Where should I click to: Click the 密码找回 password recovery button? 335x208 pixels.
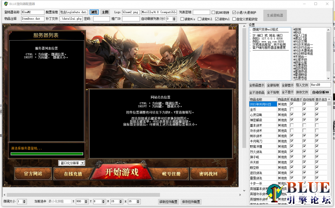[208, 174]
